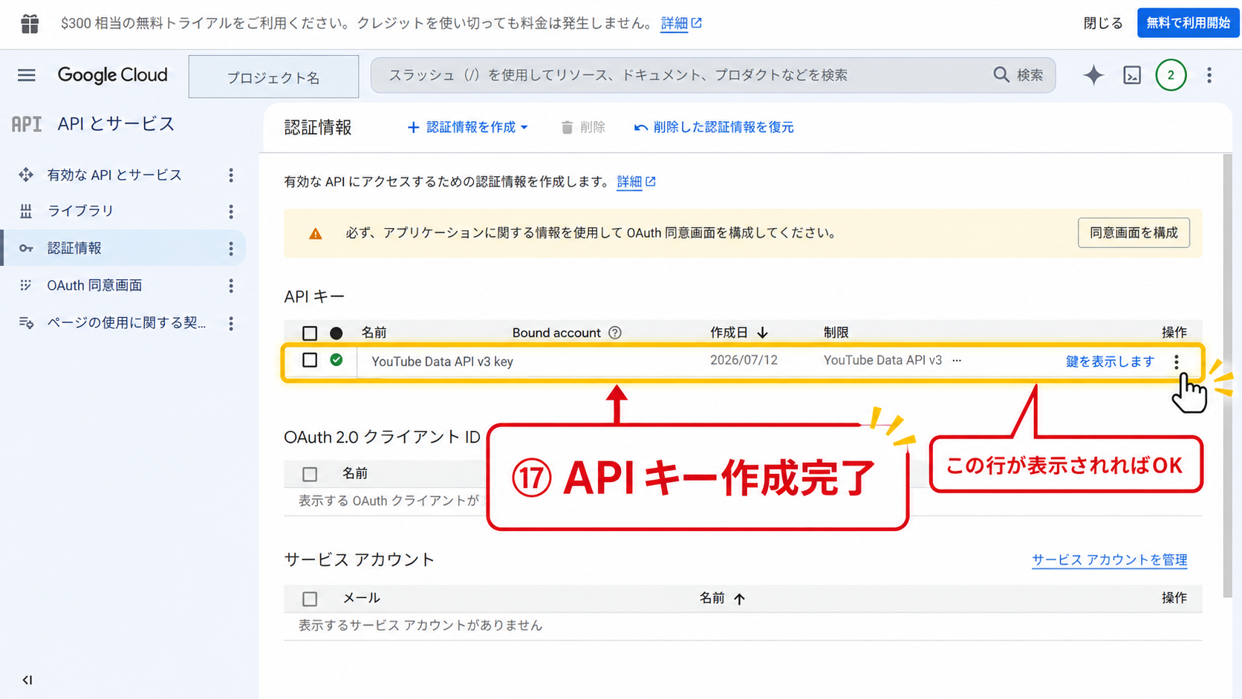Click the 削除 trash button
Screen dimensions: 1242x699
583,128
